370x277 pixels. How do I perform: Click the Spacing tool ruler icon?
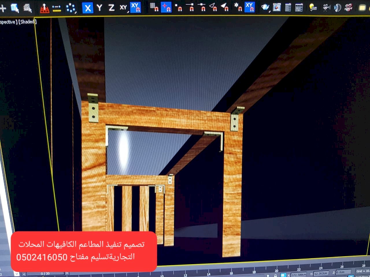pos(57,8)
